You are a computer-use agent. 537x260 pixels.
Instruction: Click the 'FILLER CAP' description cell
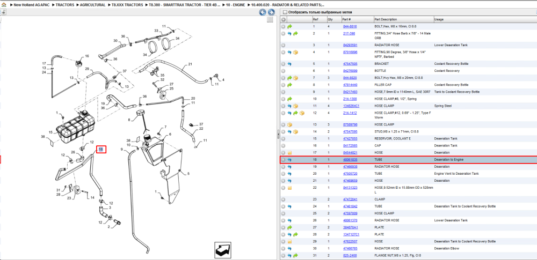pos(383,85)
